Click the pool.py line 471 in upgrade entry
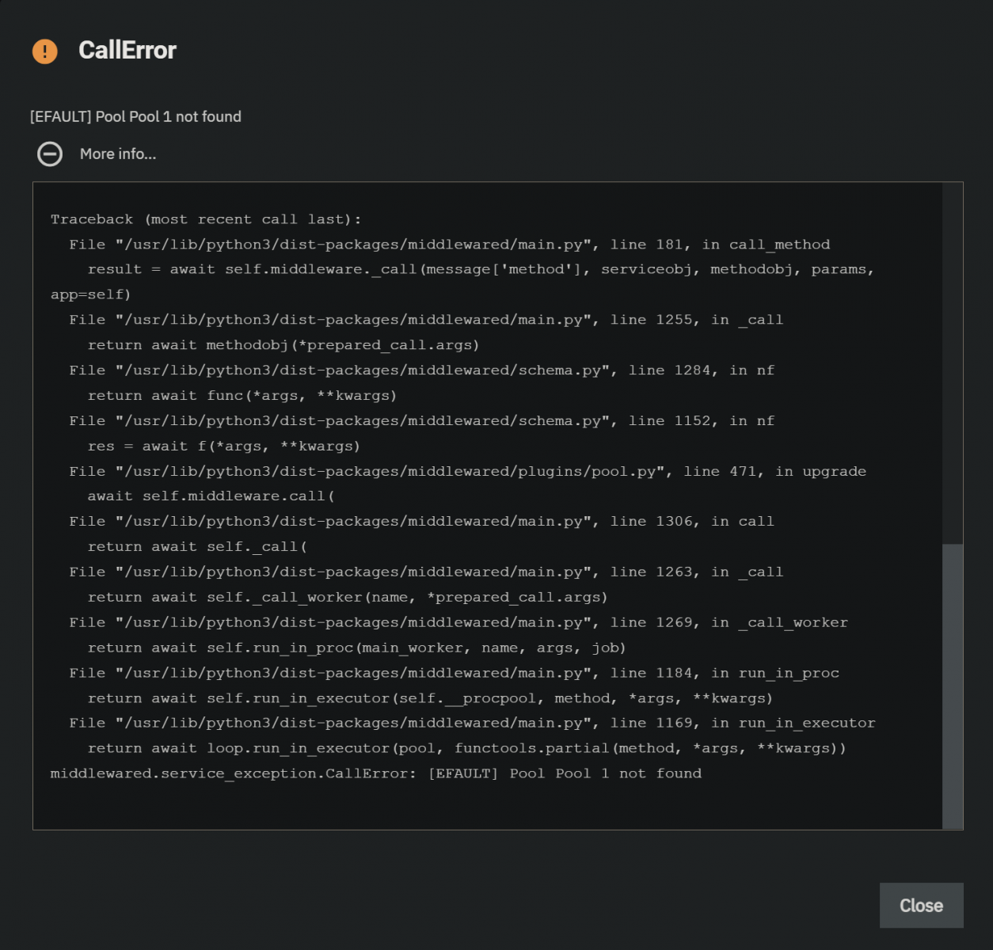The width and height of the screenshot is (993, 950). click(x=467, y=471)
